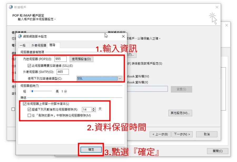
Task: Switch to the 一般 (General) tab
Action: coord(23,45)
